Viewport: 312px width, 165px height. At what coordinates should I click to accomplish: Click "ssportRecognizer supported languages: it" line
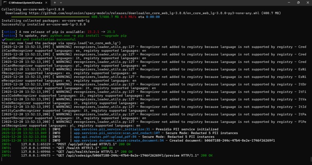(x=74, y=118)
